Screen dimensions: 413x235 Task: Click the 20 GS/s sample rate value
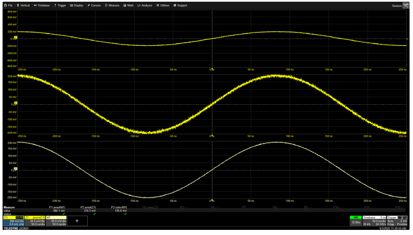click(x=380, y=224)
